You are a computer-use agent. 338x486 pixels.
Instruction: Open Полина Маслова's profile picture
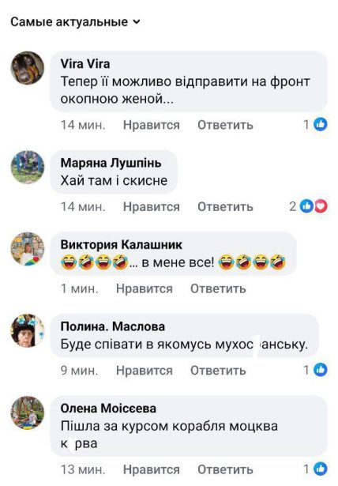pyautogui.click(x=28, y=330)
